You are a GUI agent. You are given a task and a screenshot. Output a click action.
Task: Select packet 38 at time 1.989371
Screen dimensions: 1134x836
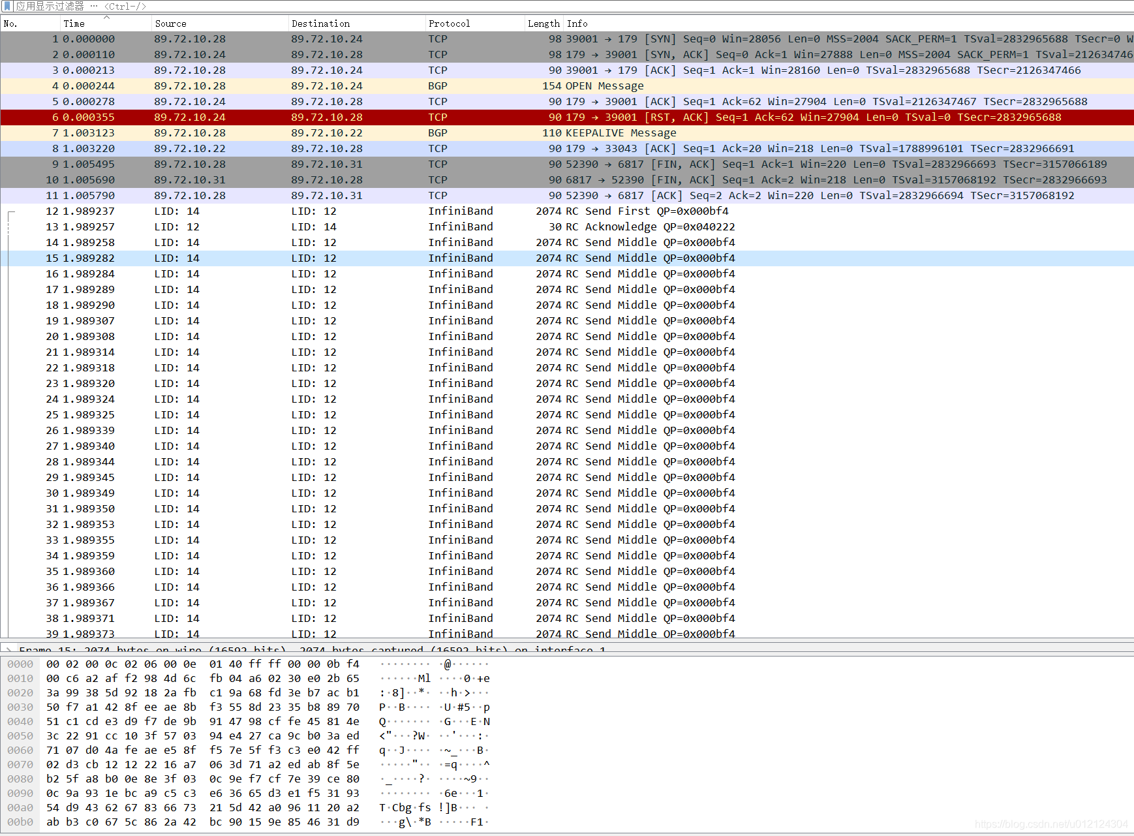567,619
